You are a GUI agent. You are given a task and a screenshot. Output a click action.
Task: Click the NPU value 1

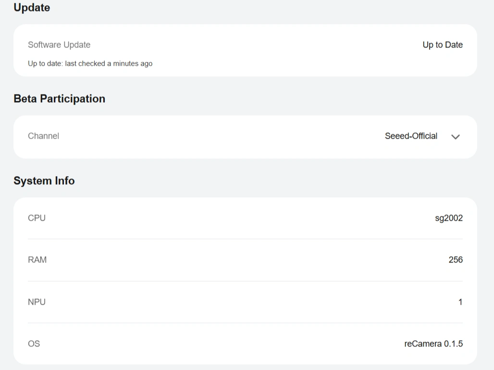[460, 302]
